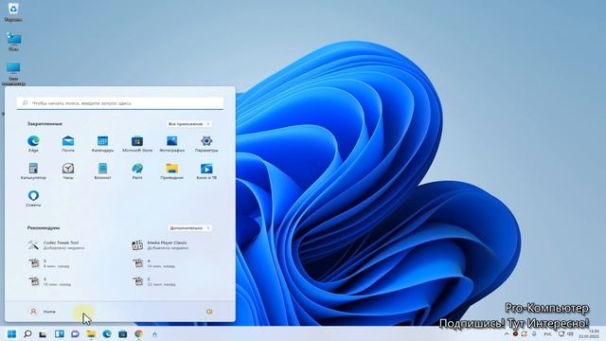Open the Edge browser from pinned apps
This screenshot has width=606, height=341.
[33, 143]
